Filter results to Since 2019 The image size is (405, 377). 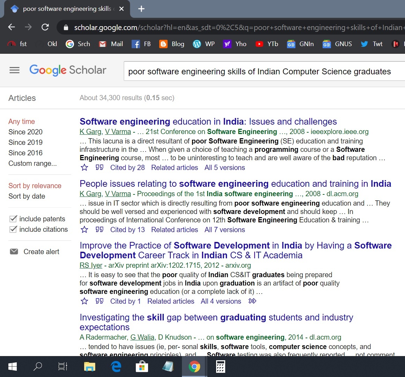coord(25,142)
